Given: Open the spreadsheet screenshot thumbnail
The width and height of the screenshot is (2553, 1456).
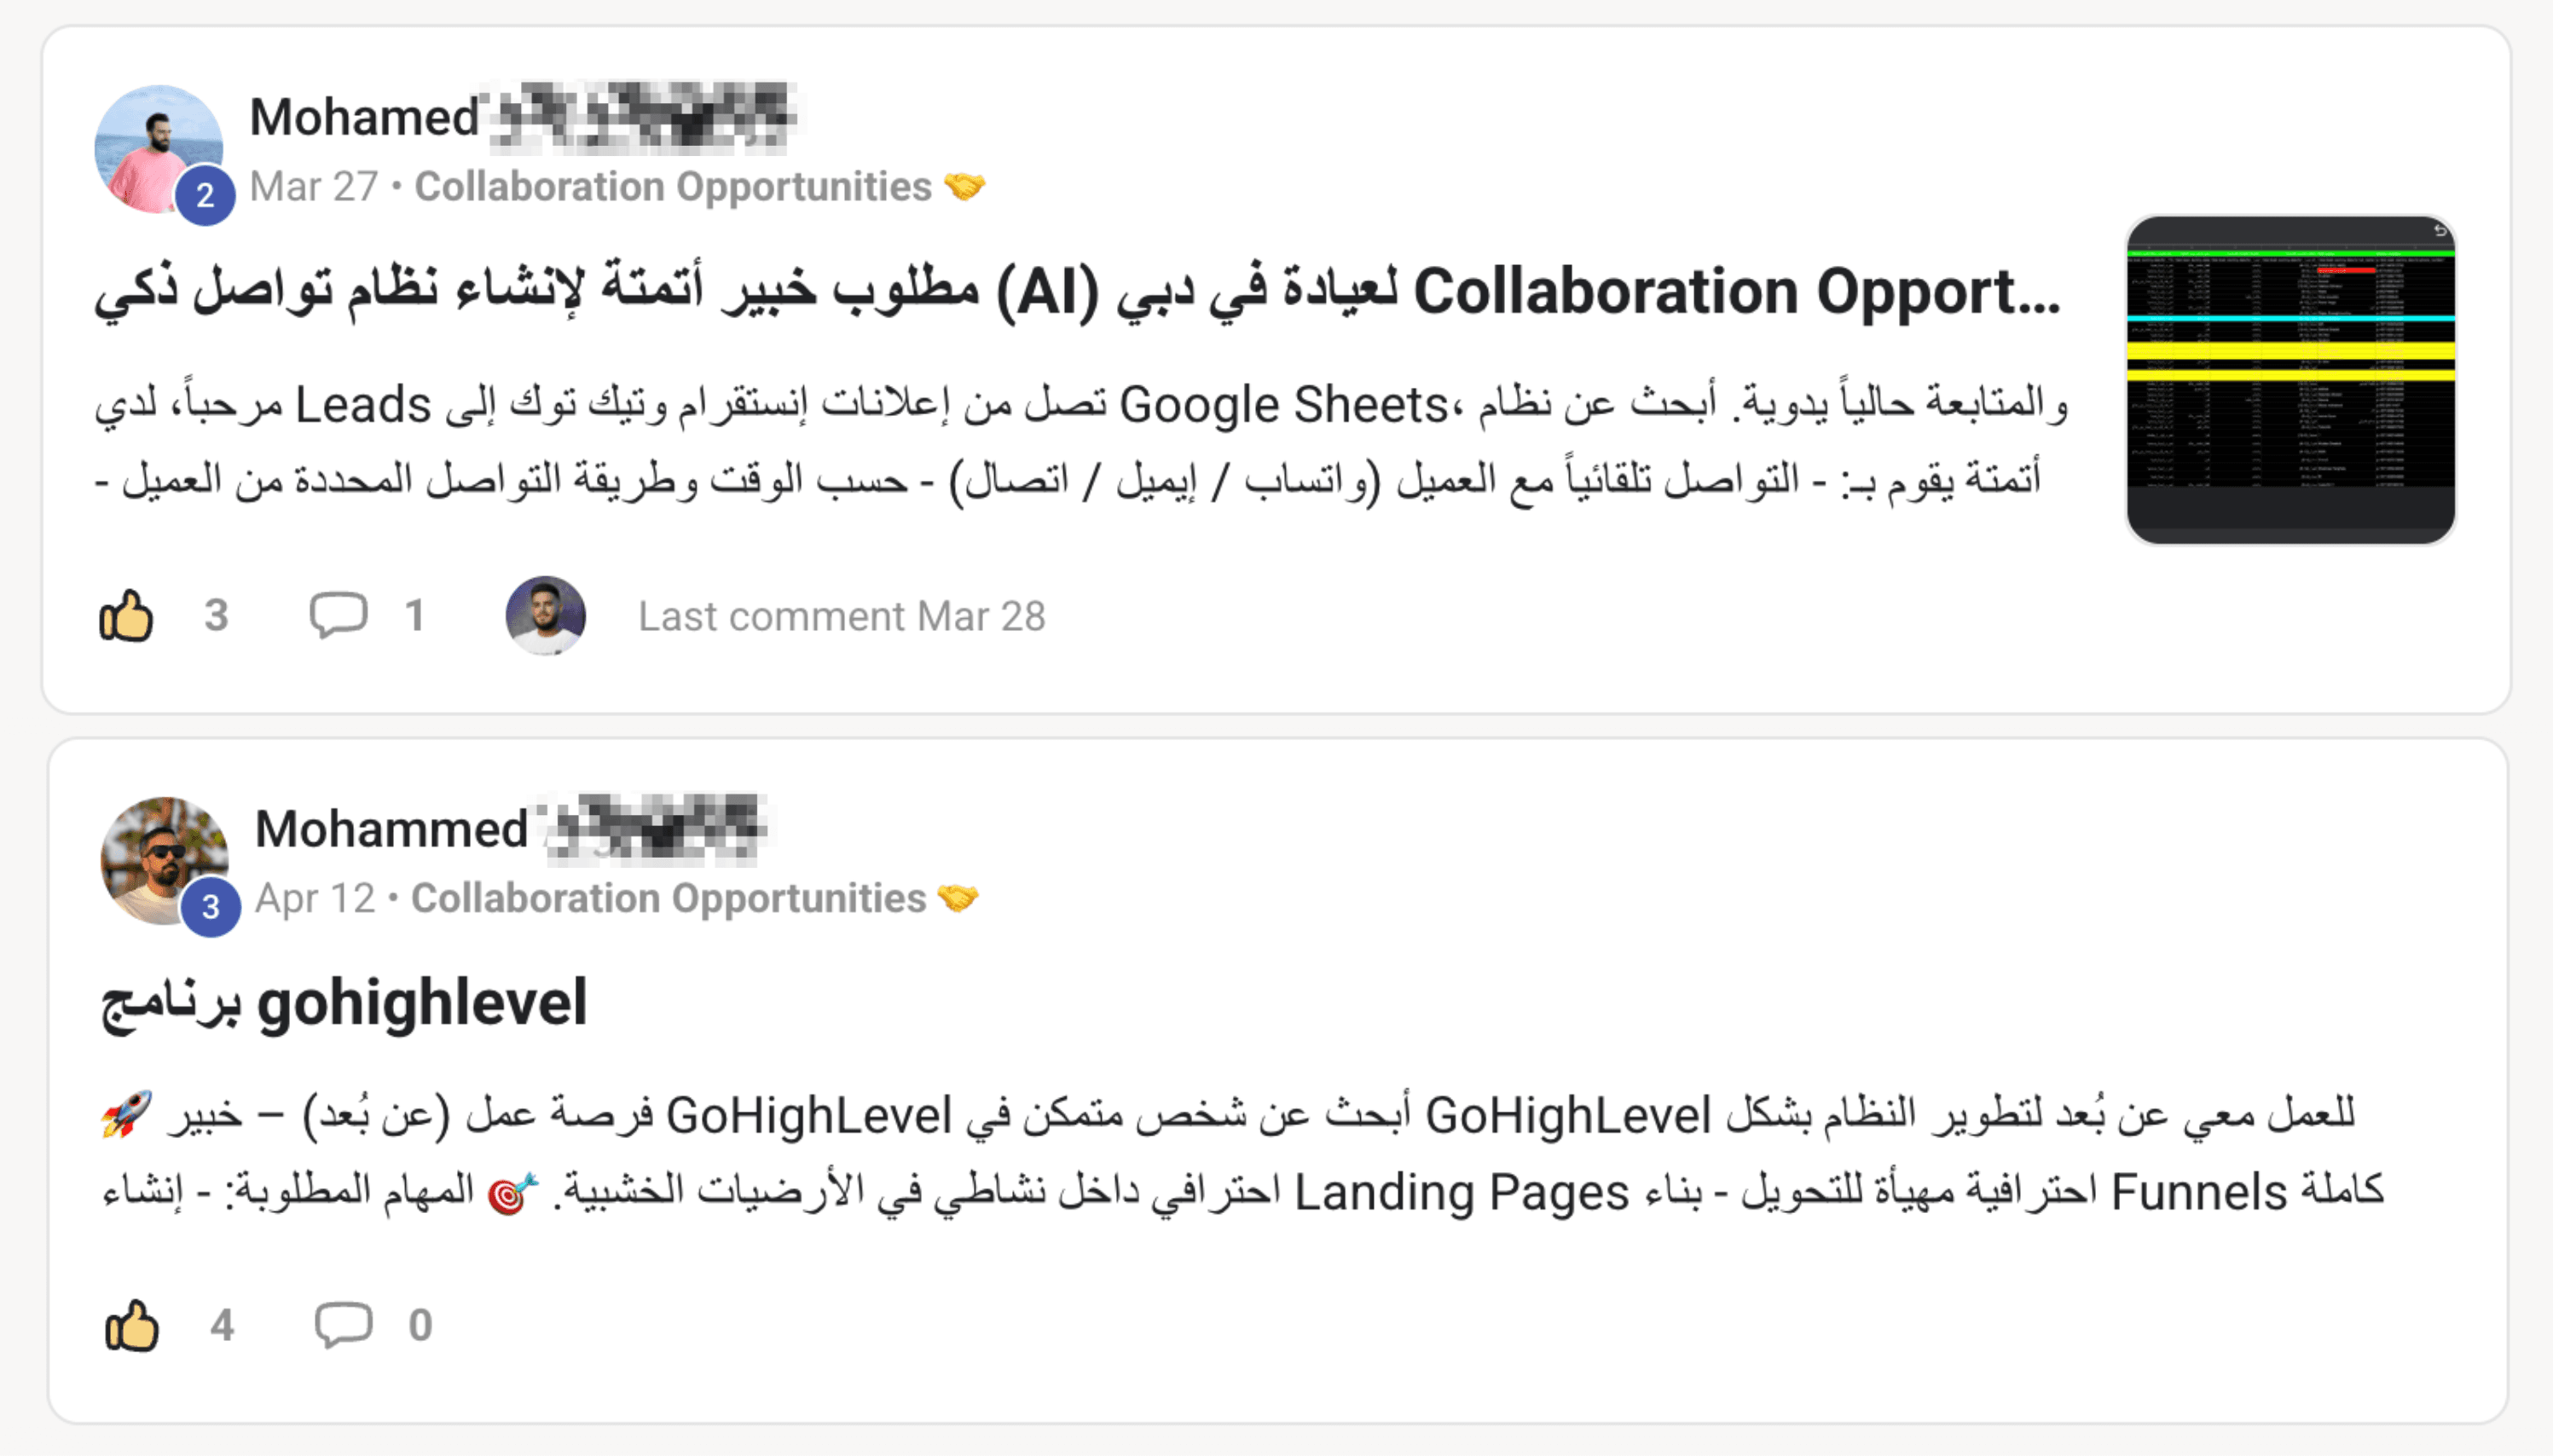Looking at the screenshot, I should tap(2290, 380).
